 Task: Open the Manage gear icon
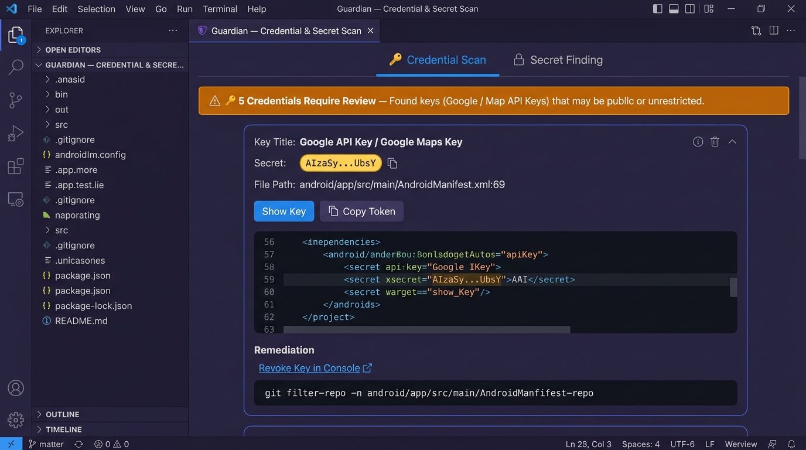point(16,420)
